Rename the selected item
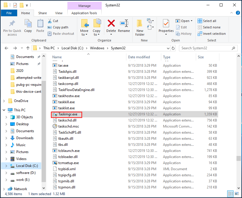242x198 pixels. pos(124,26)
